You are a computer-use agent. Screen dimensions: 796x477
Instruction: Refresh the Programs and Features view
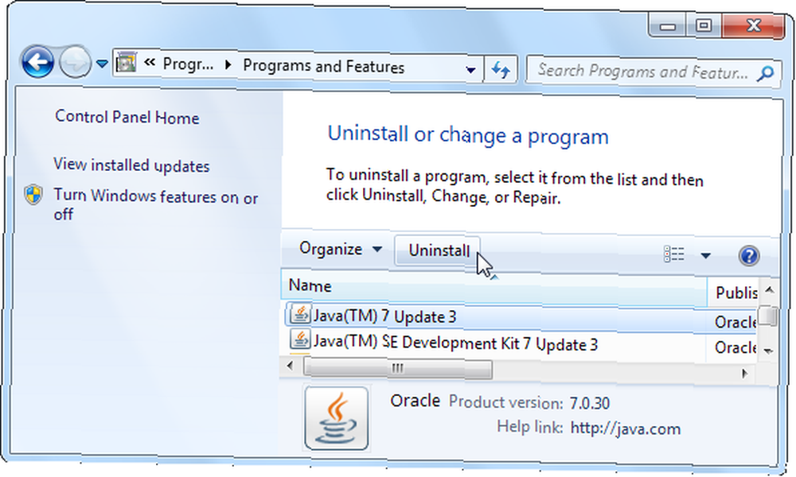click(501, 70)
